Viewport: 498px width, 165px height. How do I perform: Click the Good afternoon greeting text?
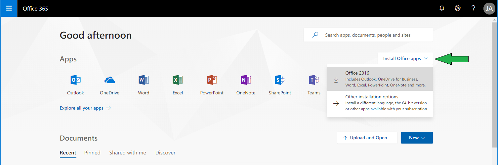(96, 35)
